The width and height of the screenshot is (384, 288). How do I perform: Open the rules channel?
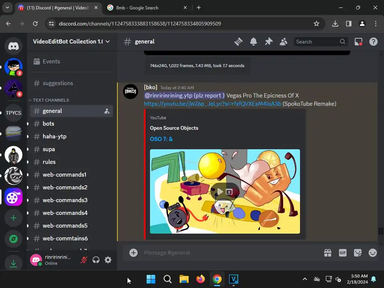click(72, 162)
